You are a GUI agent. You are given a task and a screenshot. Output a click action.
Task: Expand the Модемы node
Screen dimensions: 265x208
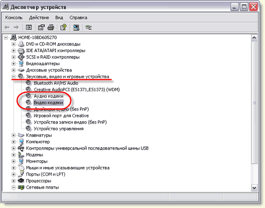(x=13, y=155)
